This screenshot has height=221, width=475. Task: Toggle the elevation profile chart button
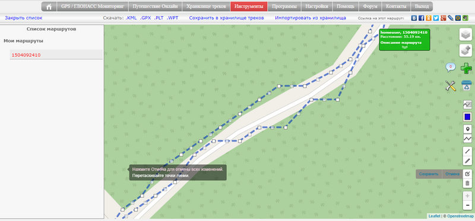pyautogui.click(x=467, y=105)
